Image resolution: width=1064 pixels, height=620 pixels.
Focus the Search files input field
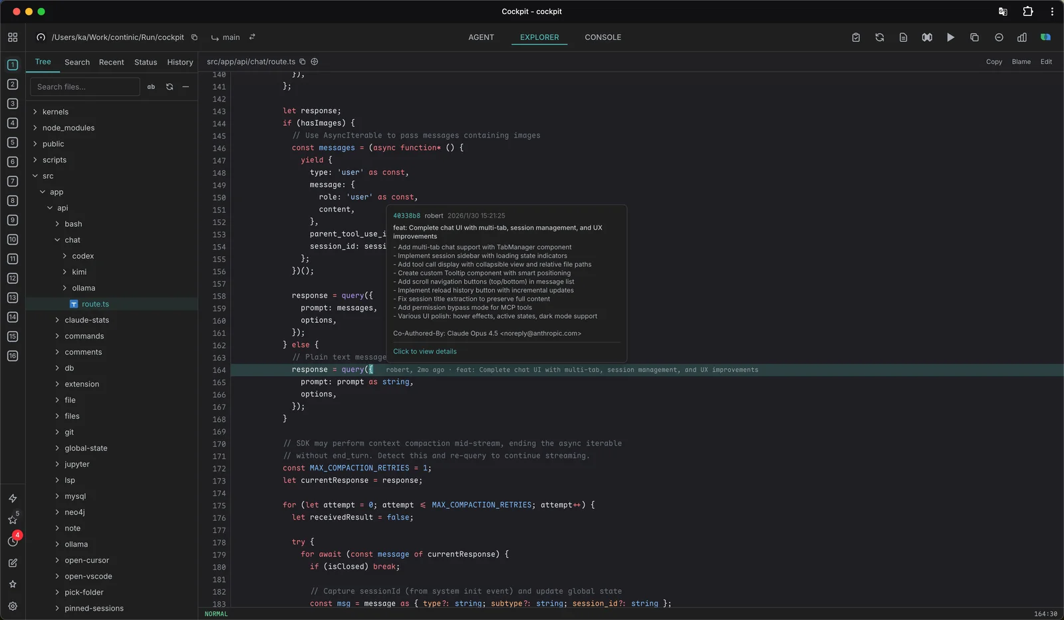click(84, 86)
